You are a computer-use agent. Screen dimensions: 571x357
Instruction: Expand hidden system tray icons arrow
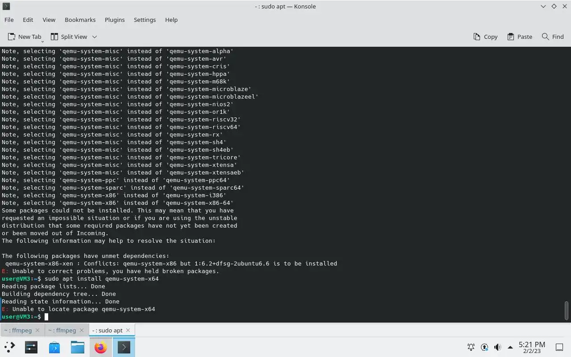click(510, 347)
